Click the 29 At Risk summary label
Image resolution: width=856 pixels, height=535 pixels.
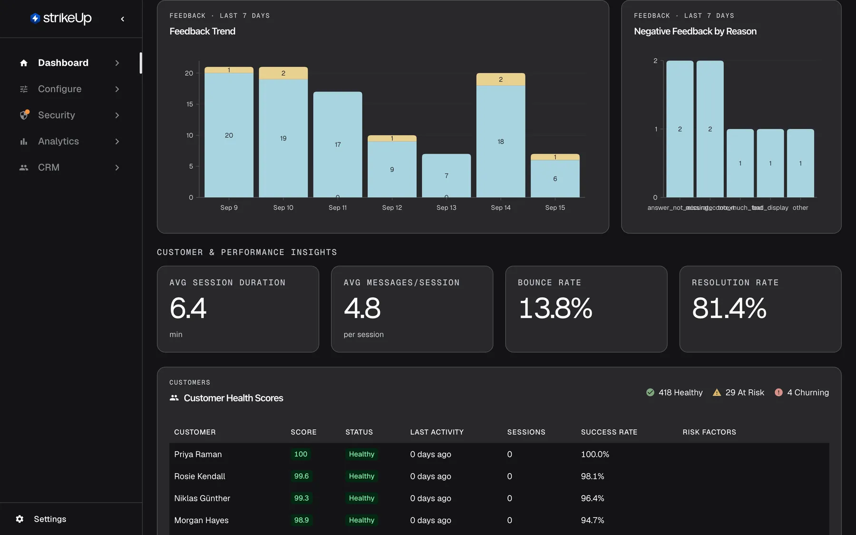point(745,392)
